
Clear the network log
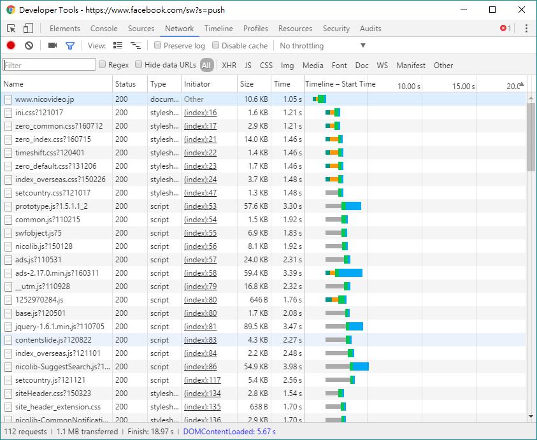(x=29, y=46)
